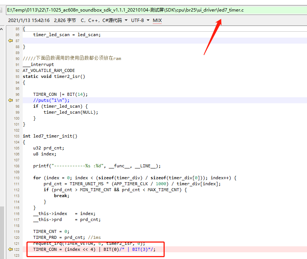Click the yellow arrow beside line 87

point(10,41)
